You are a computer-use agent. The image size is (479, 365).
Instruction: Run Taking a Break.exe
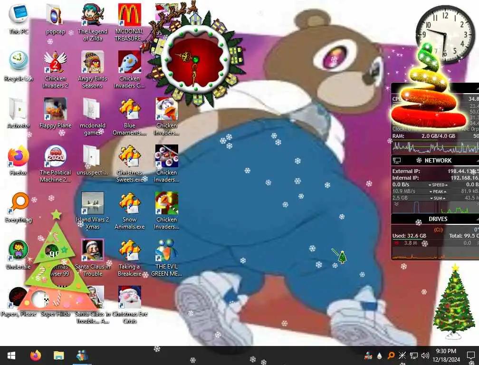130,258
